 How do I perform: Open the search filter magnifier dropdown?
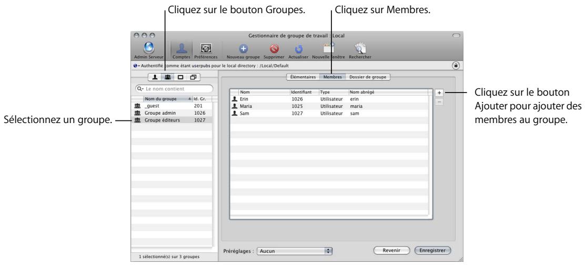[141, 89]
